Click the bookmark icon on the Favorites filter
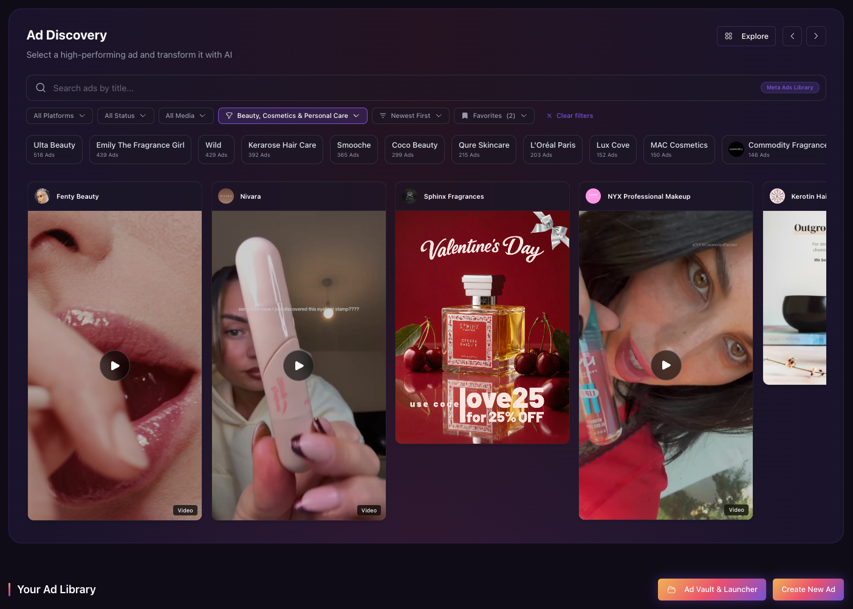The width and height of the screenshot is (853, 609). click(465, 115)
